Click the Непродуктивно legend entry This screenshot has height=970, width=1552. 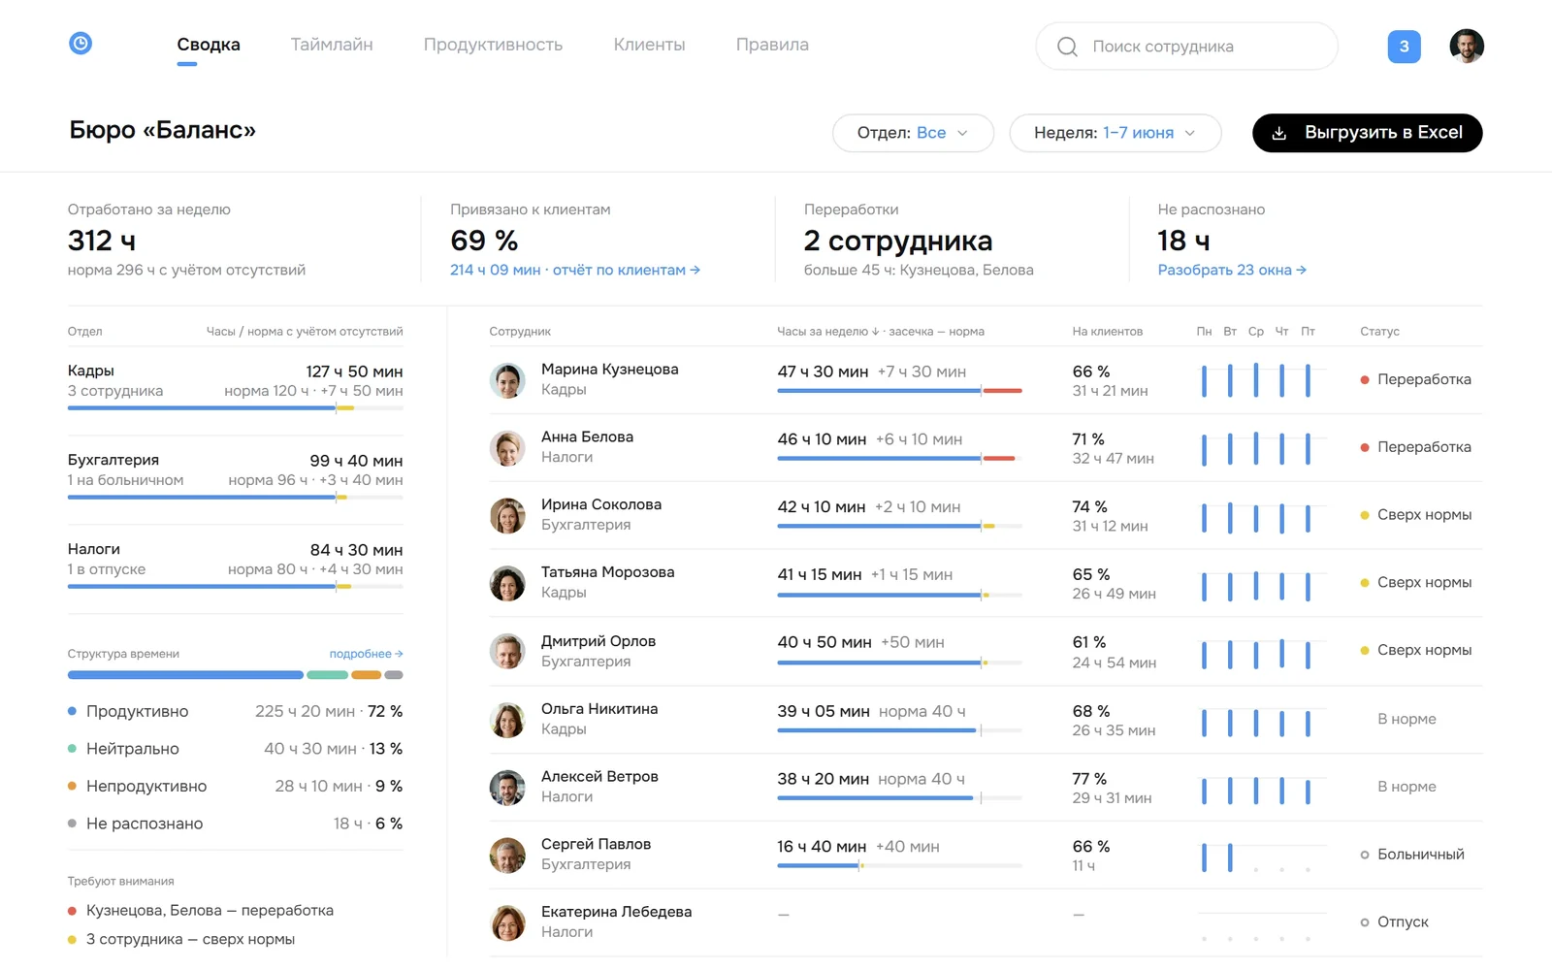(x=235, y=786)
